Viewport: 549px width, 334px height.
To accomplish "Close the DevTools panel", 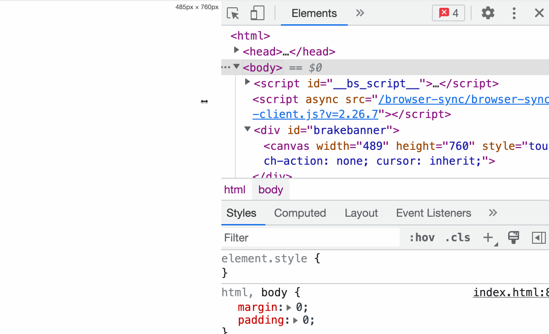I will 539,13.
